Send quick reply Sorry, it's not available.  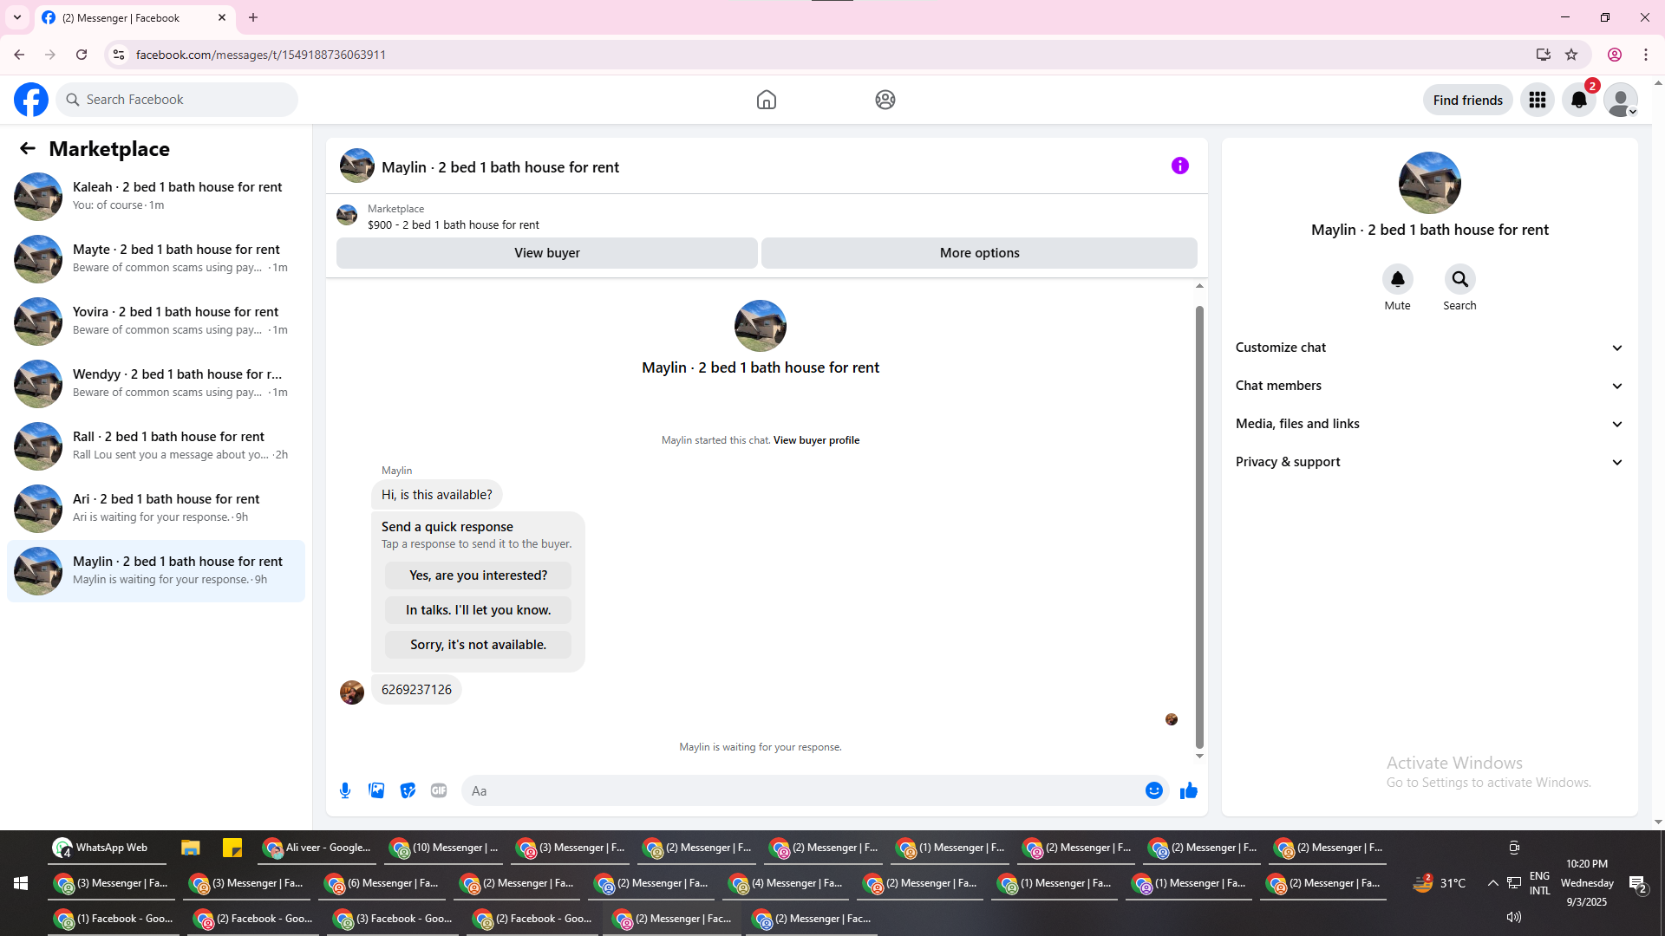pos(479,645)
